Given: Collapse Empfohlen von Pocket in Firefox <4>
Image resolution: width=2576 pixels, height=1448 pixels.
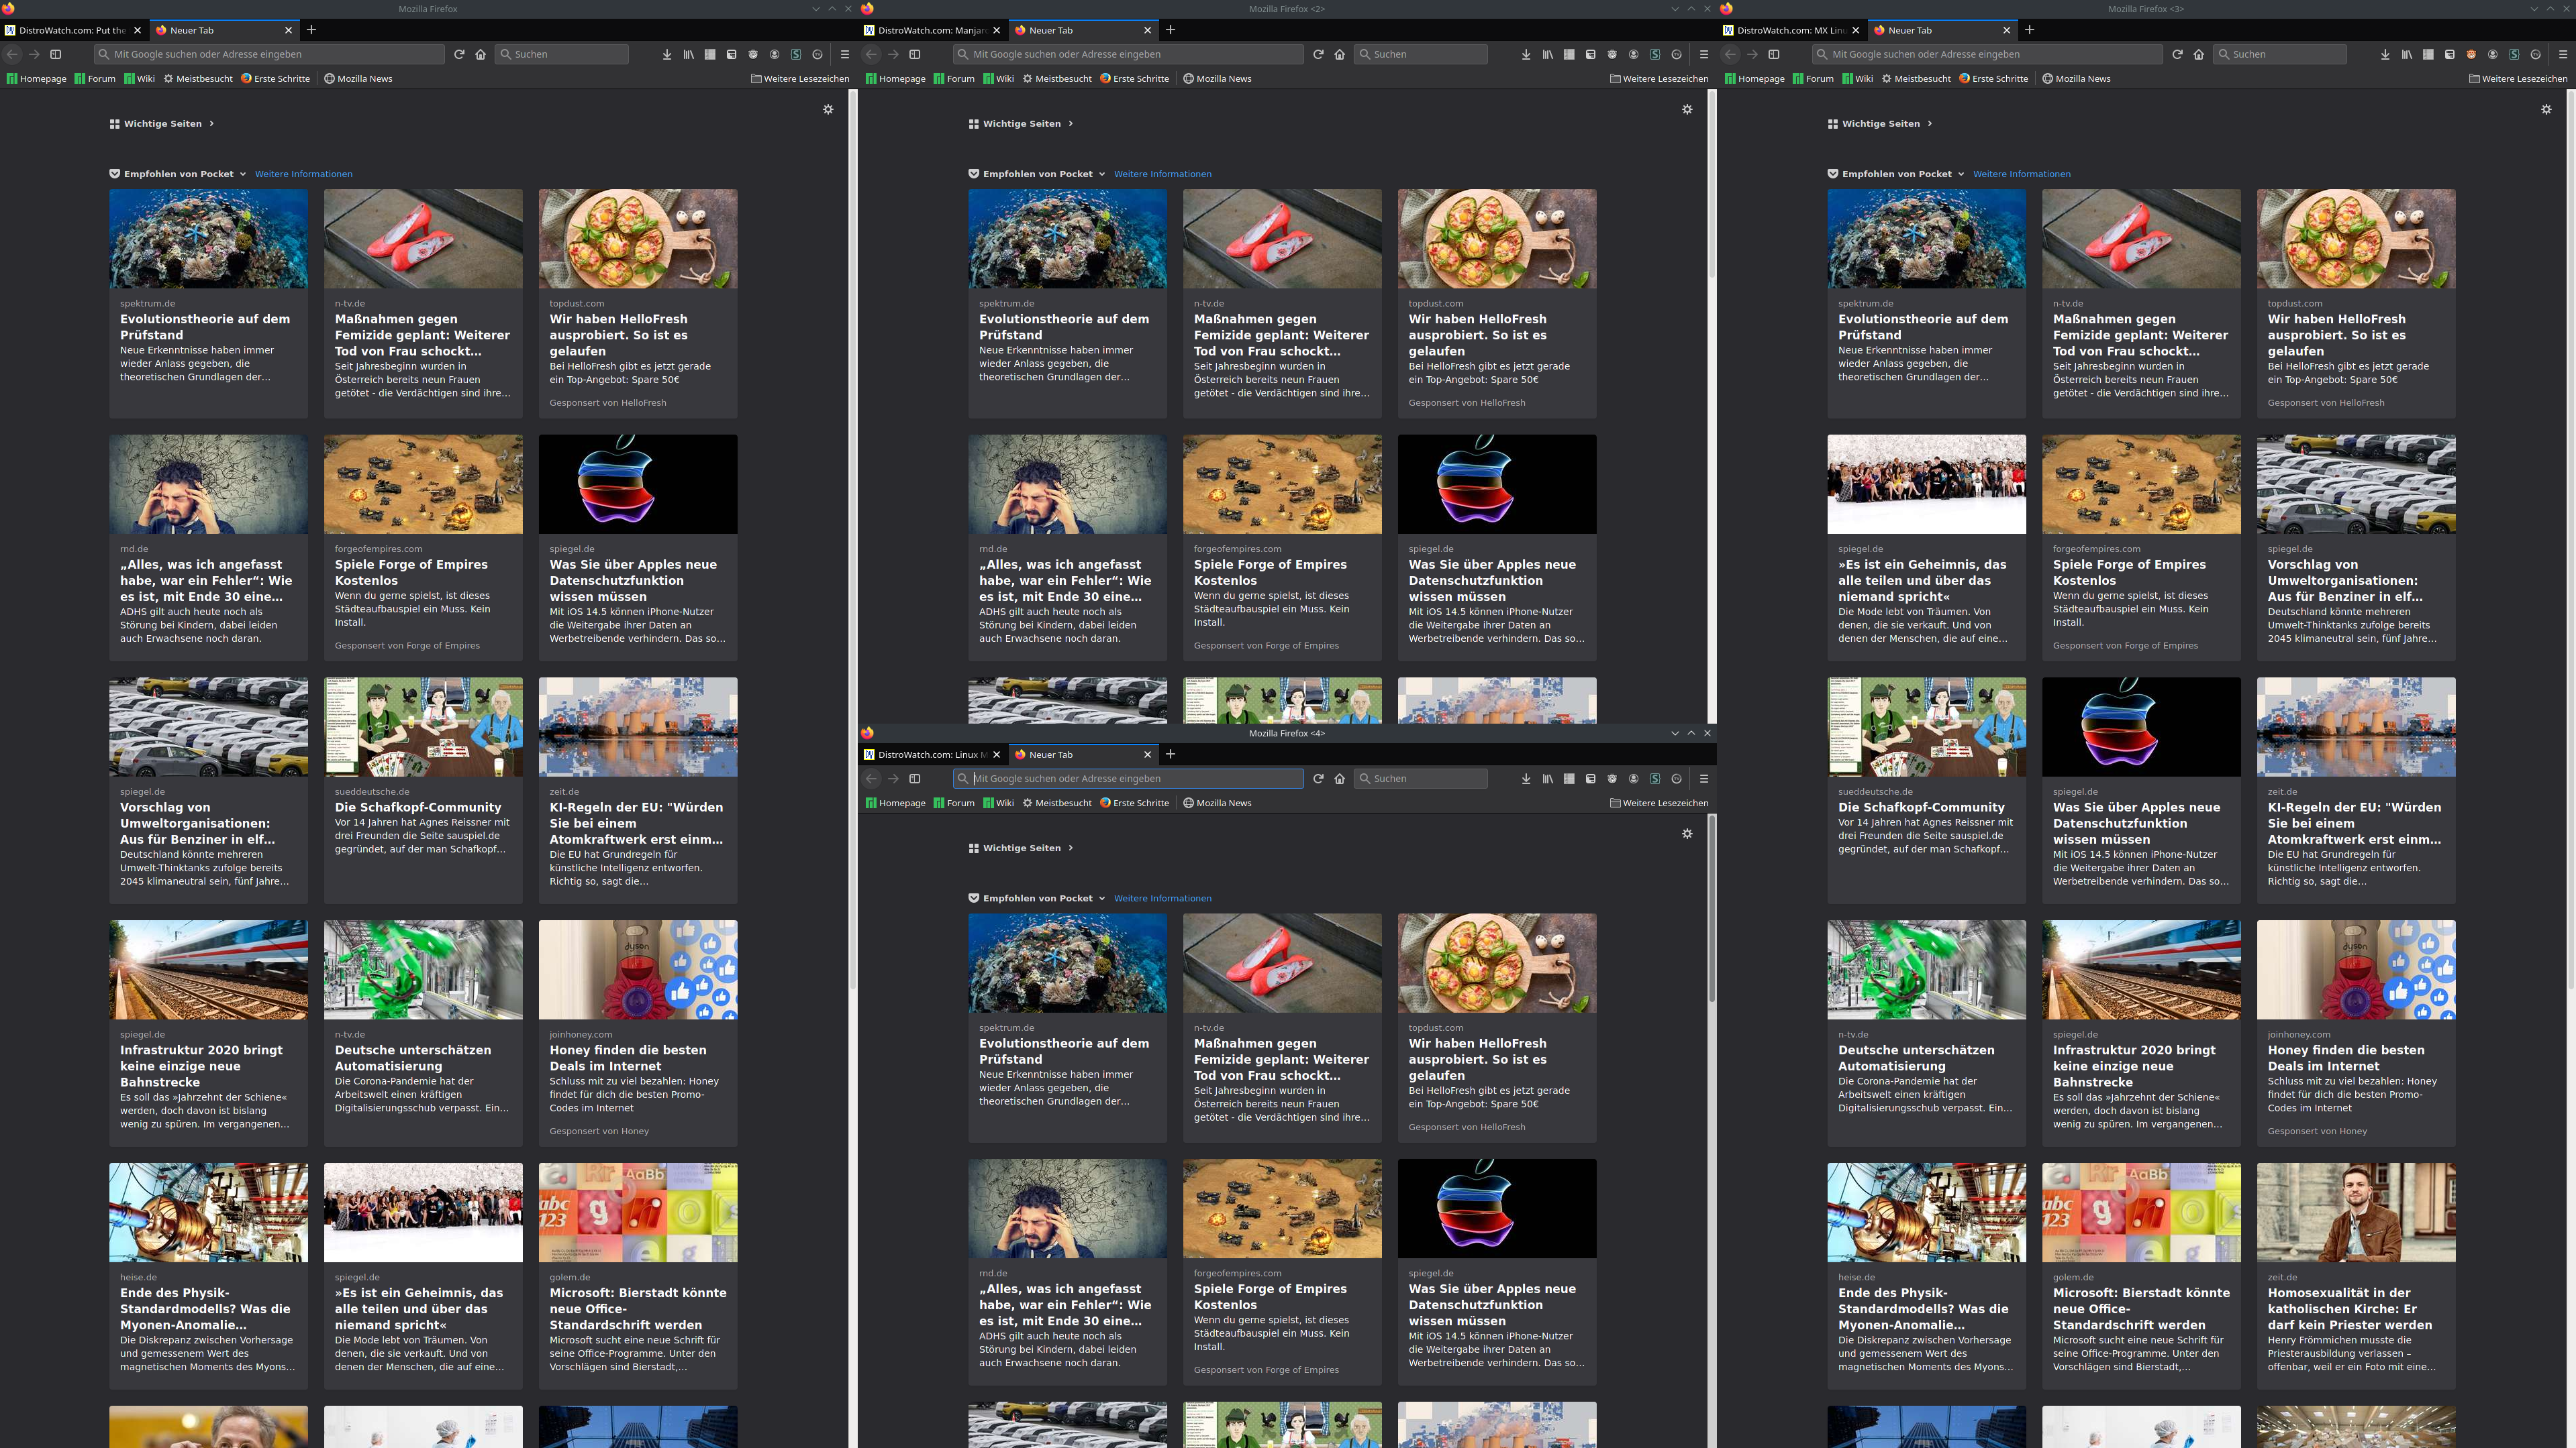Looking at the screenshot, I should [1102, 899].
